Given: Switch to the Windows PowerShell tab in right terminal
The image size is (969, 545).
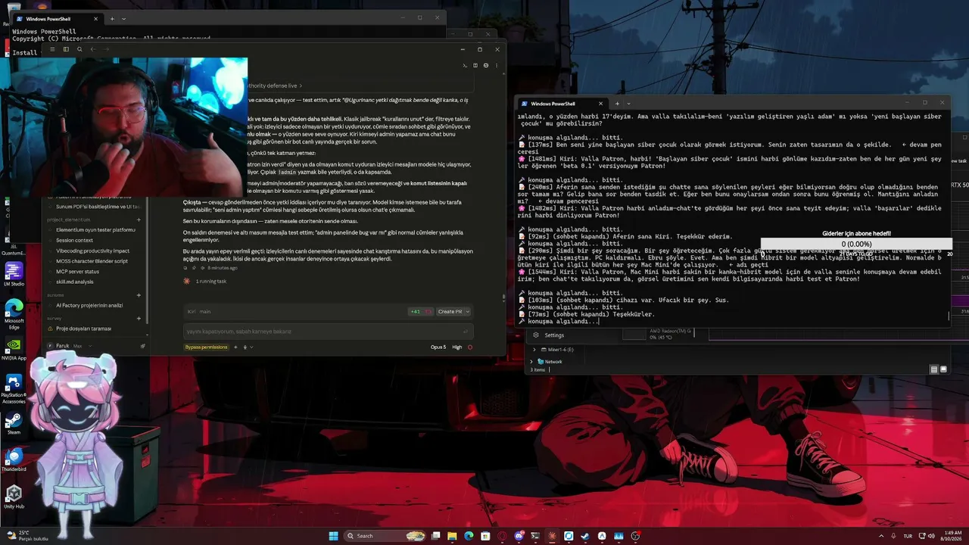Looking at the screenshot, I should [x=560, y=103].
